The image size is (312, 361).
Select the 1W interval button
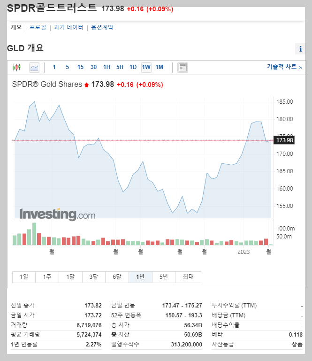click(146, 67)
